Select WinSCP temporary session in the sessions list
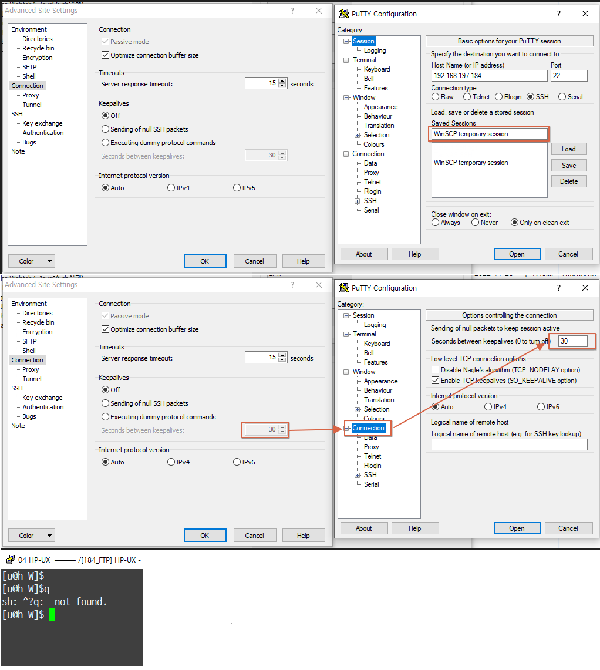The width and height of the screenshot is (600, 670). pyautogui.click(x=471, y=163)
